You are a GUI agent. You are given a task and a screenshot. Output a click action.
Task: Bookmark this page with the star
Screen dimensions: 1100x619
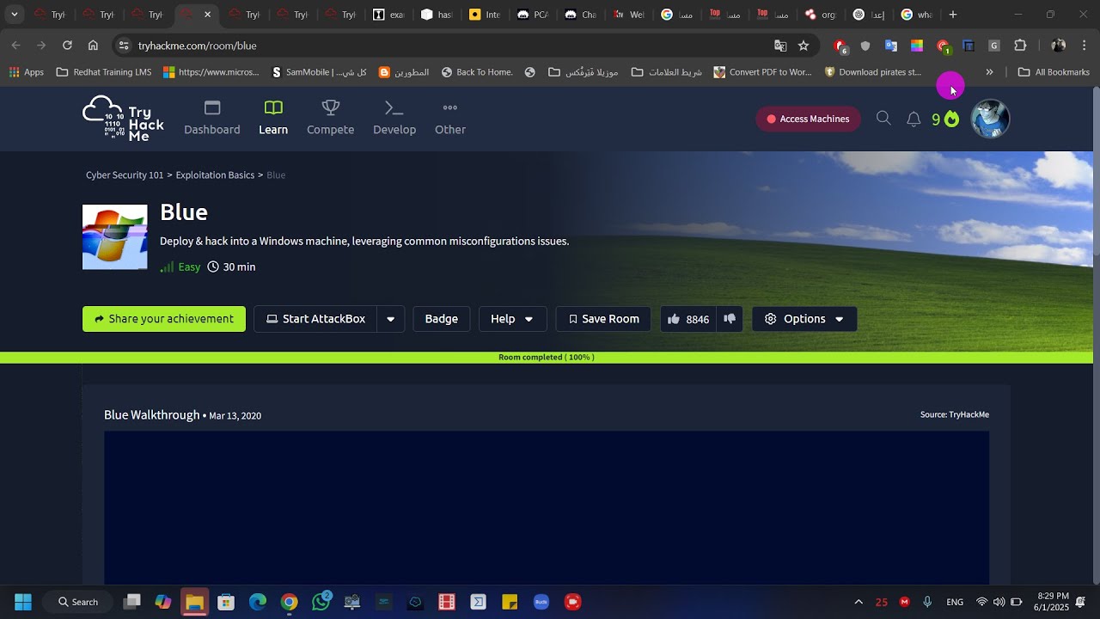[804, 46]
